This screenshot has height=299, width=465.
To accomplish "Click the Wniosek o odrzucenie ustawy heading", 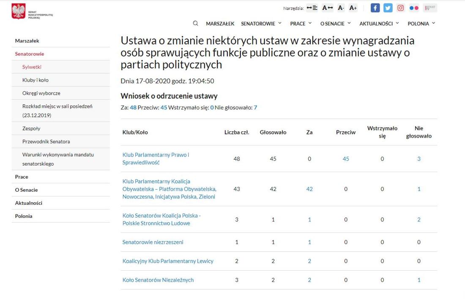I will point(169,96).
